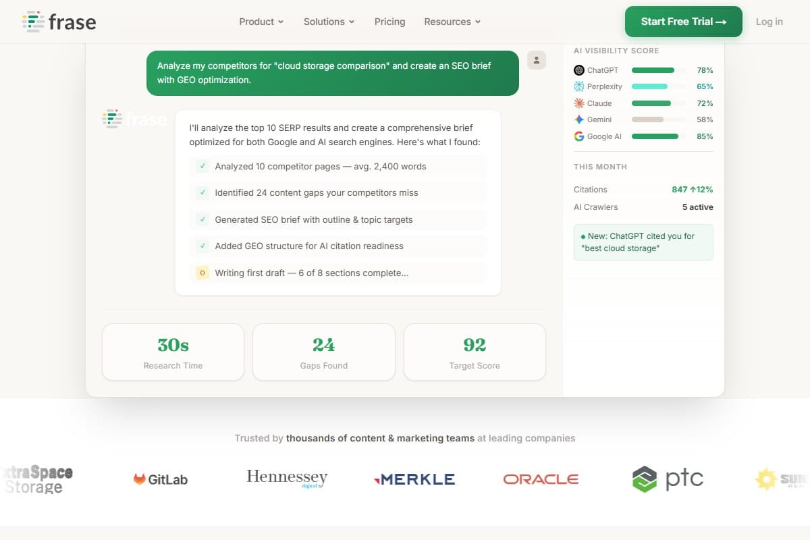Image resolution: width=810 pixels, height=540 pixels.
Task: Click the spinner icon beside Writing first draft
Action: click(x=202, y=273)
